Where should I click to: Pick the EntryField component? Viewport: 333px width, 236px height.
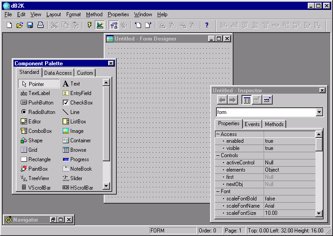[77, 93]
